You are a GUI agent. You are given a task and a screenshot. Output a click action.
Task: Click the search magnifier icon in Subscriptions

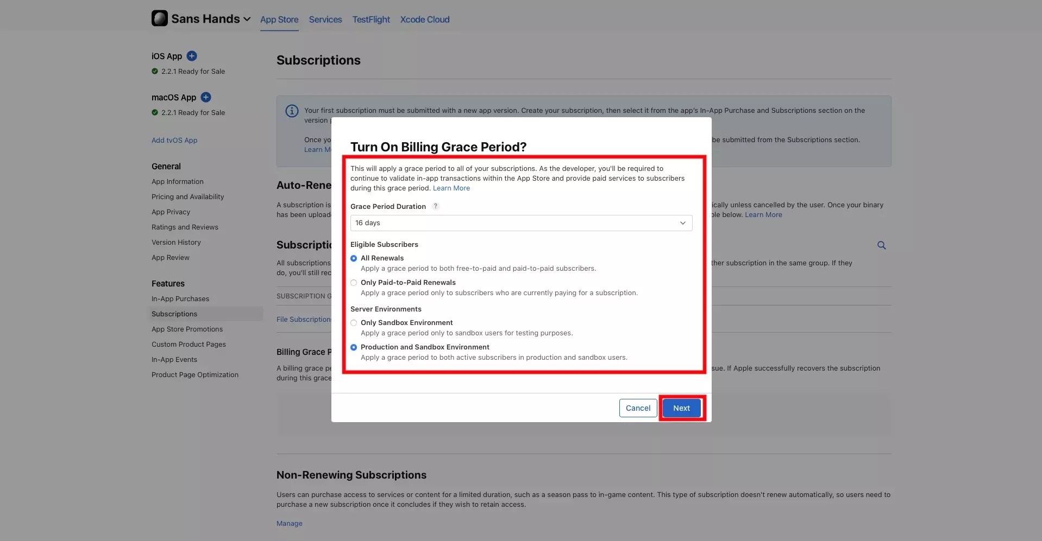click(882, 245)
